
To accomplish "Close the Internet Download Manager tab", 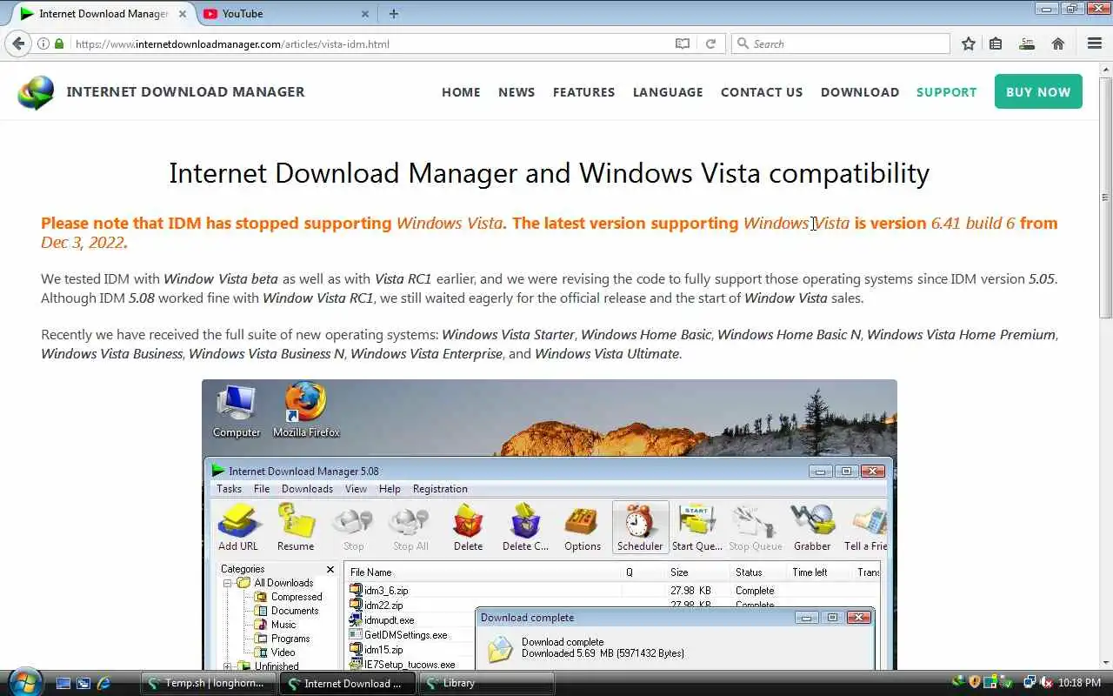I will pyautogui.click(x=183, y=14).
